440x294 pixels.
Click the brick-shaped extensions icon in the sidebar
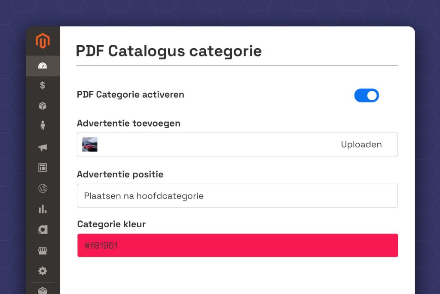click(43, 290)
